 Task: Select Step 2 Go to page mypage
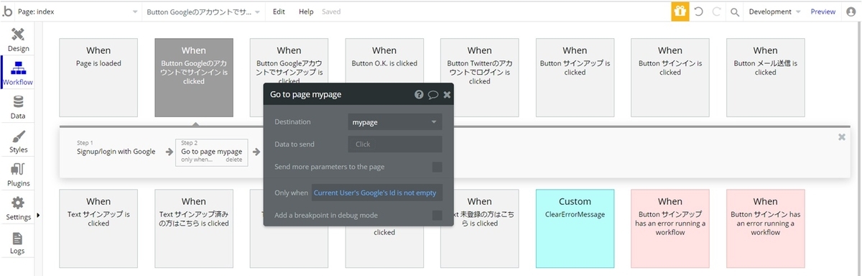pos(211,152)
